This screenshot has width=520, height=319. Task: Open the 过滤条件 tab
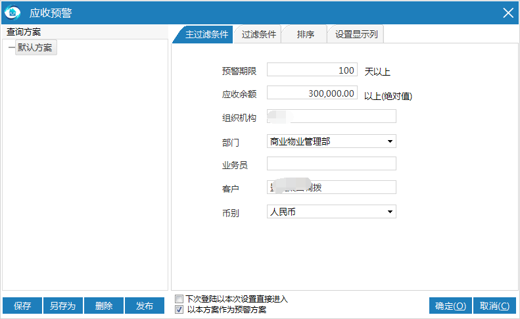258,34
